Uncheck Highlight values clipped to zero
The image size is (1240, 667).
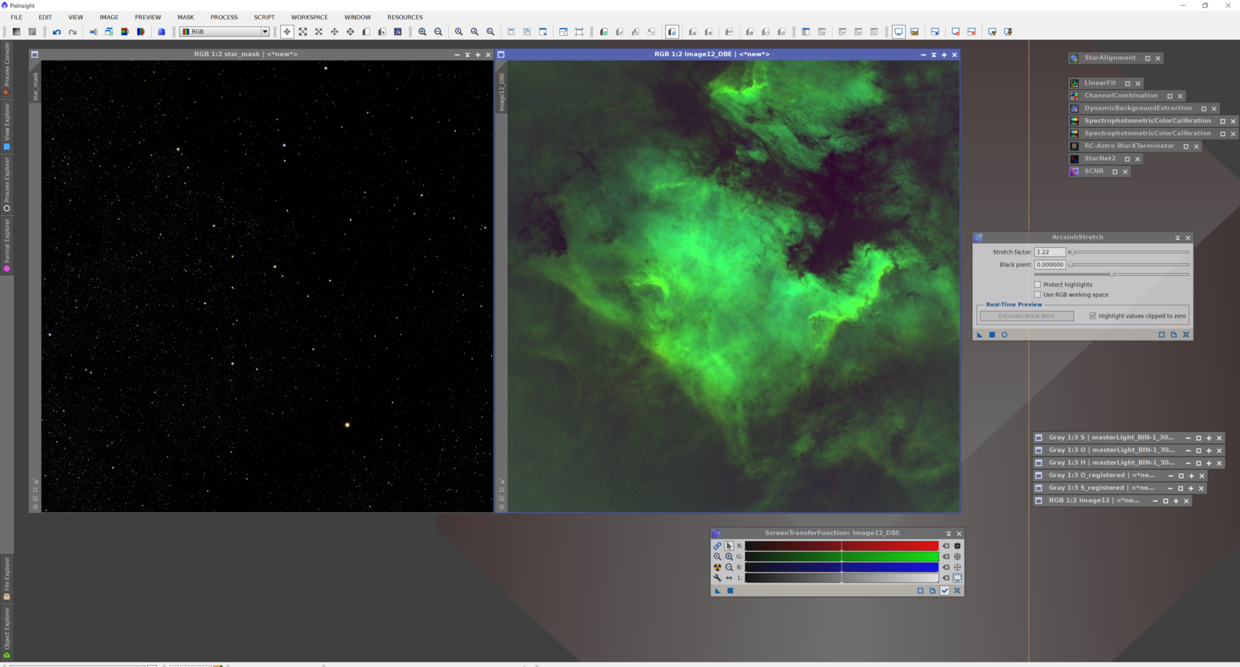(1093, 316)
